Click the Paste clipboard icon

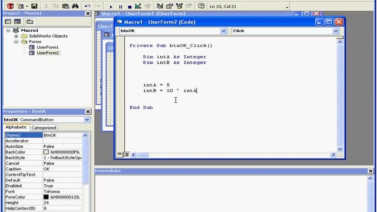(65, 6)
